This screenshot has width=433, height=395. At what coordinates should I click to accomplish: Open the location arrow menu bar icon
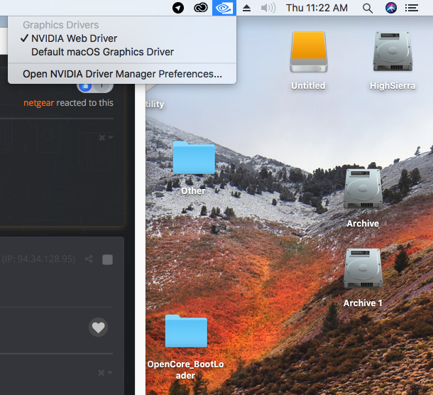178,8
